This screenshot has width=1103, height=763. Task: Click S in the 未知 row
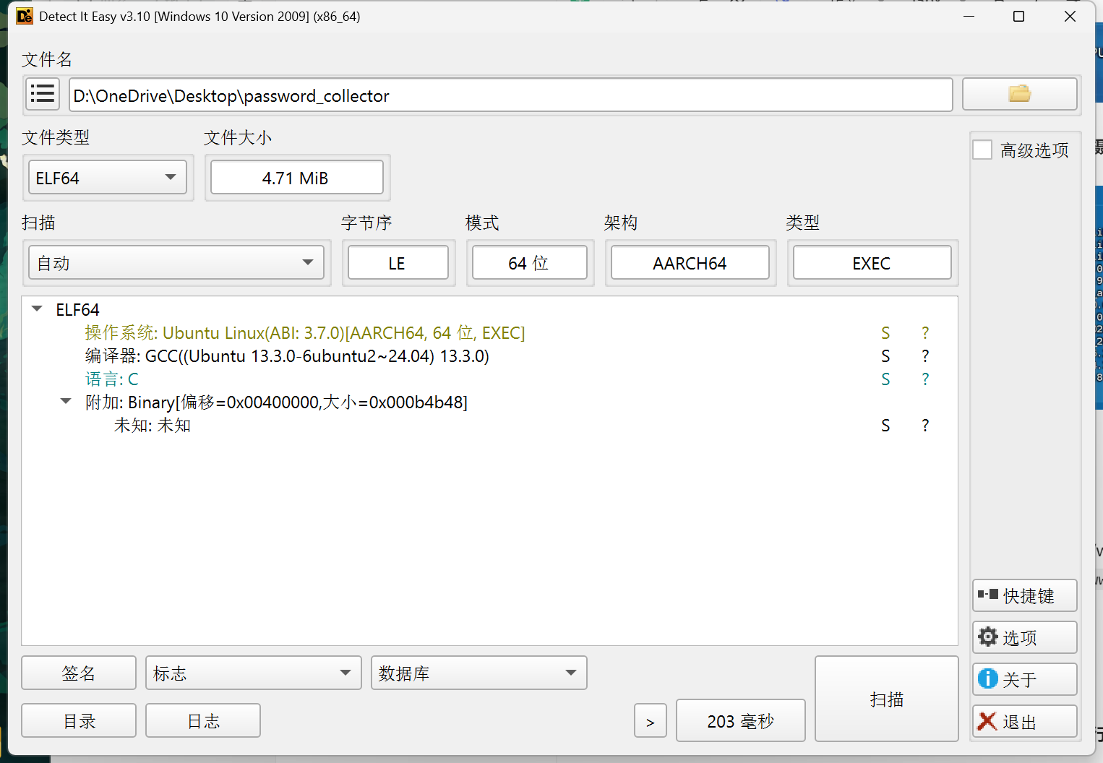885,426
